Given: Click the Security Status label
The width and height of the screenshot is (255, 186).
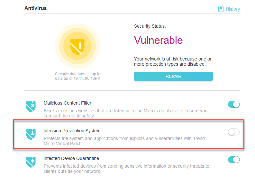Looking at the screenshot, I should pyautogui.click(x=150, y=26).
